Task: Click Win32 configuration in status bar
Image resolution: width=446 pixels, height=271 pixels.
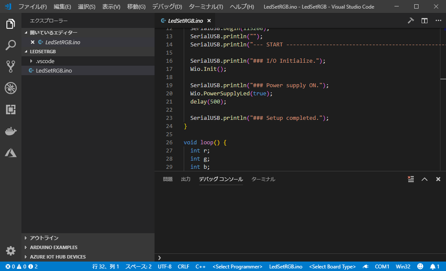Action: (x=403, y=266)
